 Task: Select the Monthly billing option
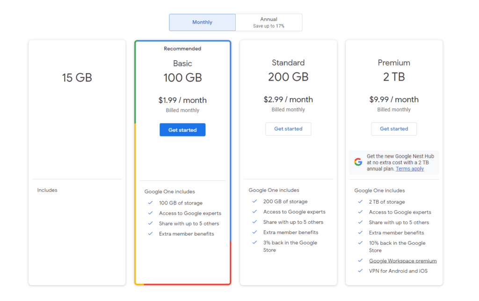pyautogui.click(x=202, y=22)
